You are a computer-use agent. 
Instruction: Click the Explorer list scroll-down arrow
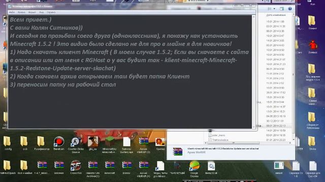[294, 140]
